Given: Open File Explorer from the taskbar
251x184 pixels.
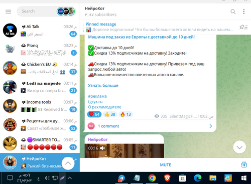Looking at the screenshot, I should coord(213,178).
